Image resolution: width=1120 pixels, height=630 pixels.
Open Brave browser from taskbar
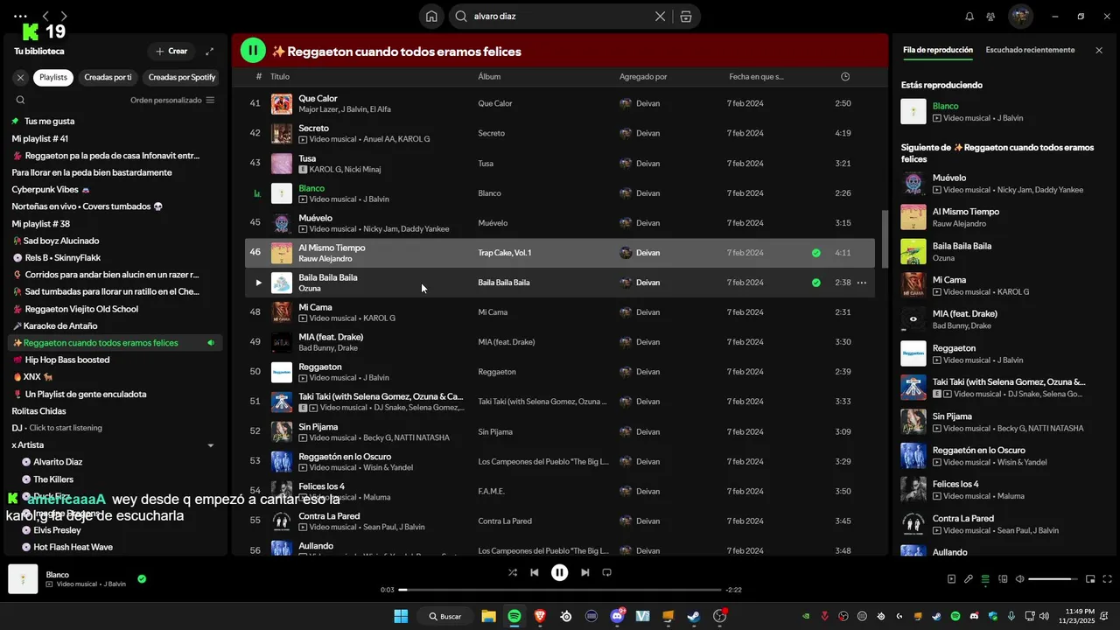[540, 616]
